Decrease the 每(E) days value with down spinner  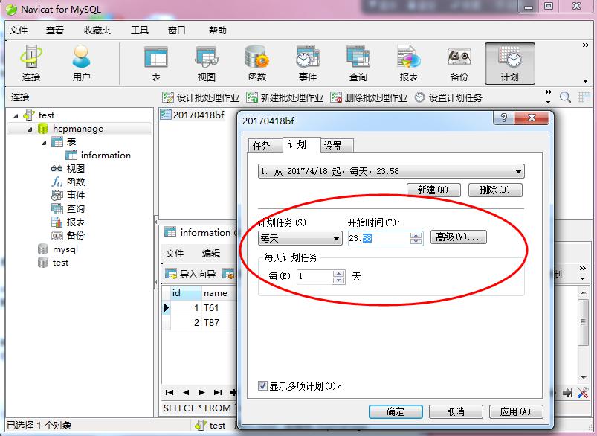coord(338,280)
